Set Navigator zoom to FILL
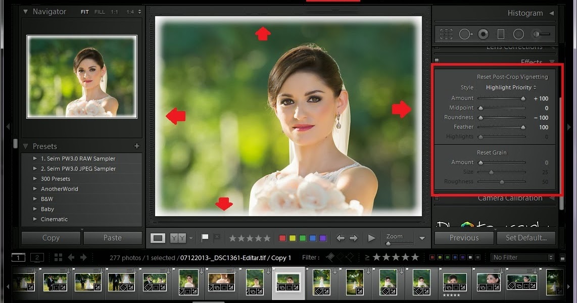577x303 pixels. click(x=100, y=12)
